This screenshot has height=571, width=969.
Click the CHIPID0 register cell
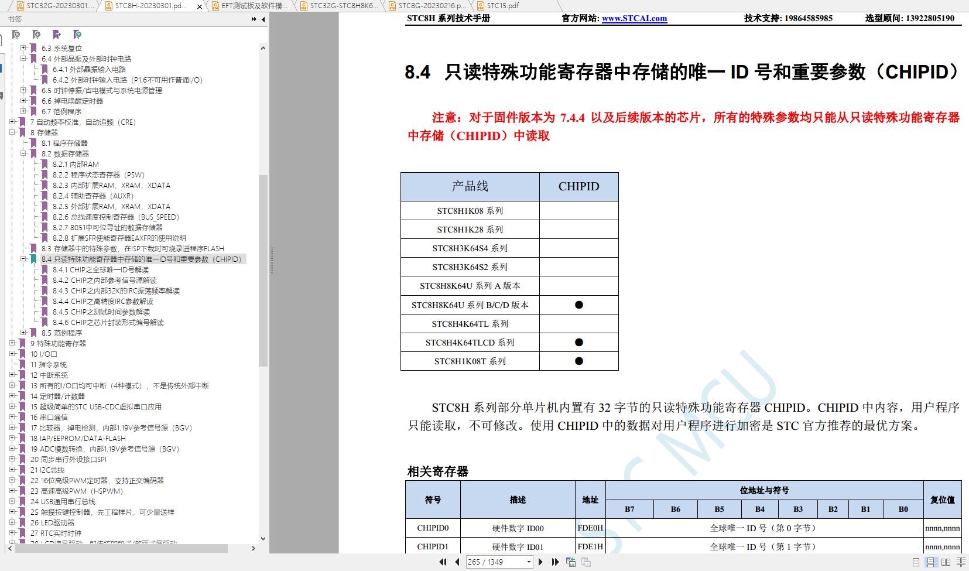click(x=433, y=528)
